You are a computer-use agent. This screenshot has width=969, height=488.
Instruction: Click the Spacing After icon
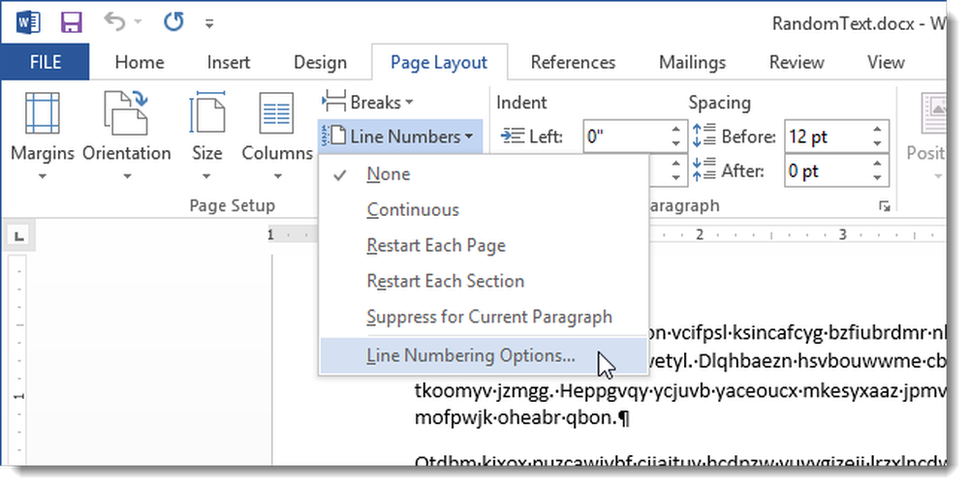coord(703,171)
